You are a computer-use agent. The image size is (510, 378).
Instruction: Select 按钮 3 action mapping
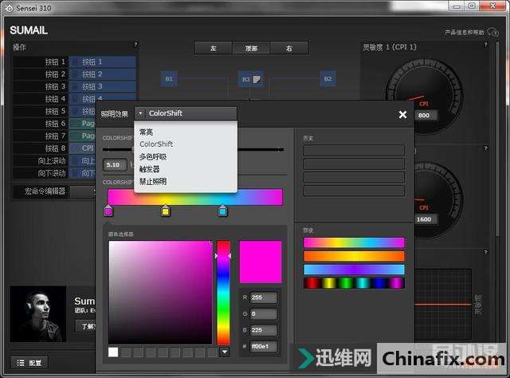click(103, 87)
